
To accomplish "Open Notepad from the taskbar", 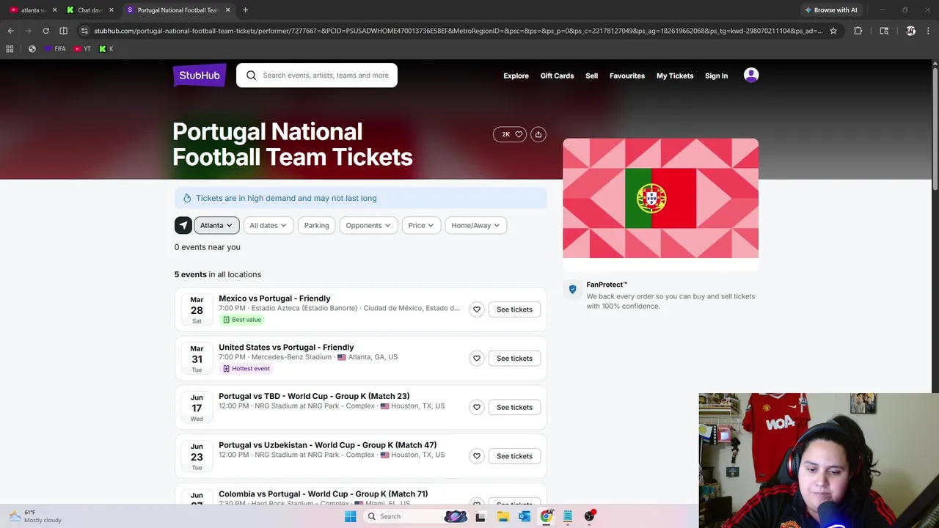I will pos(567,516).
